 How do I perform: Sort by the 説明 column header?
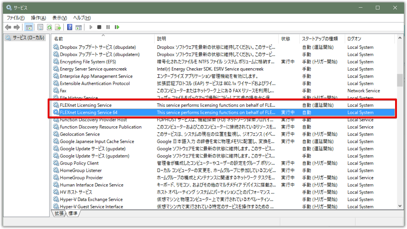click(x=217, y=39)
